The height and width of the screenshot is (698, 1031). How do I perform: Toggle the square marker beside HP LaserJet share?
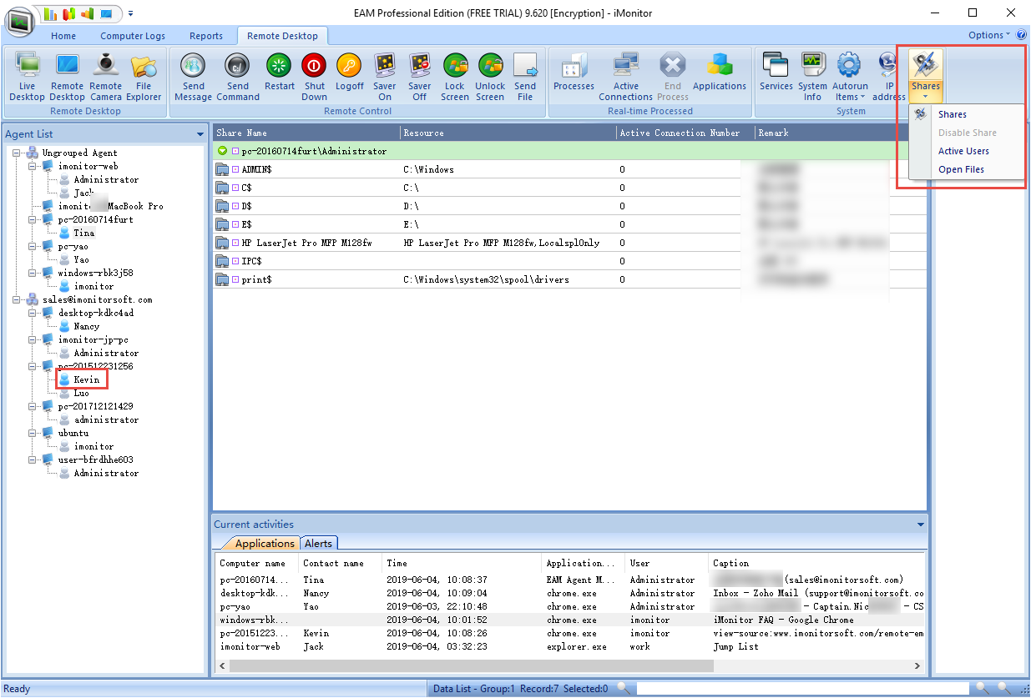pos(235,243)
